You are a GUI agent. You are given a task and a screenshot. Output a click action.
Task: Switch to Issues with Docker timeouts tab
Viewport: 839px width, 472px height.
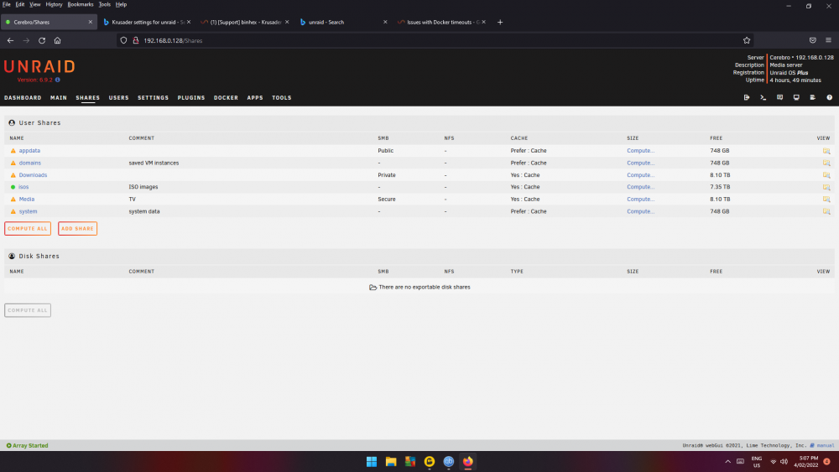click(x=441, y=23)
